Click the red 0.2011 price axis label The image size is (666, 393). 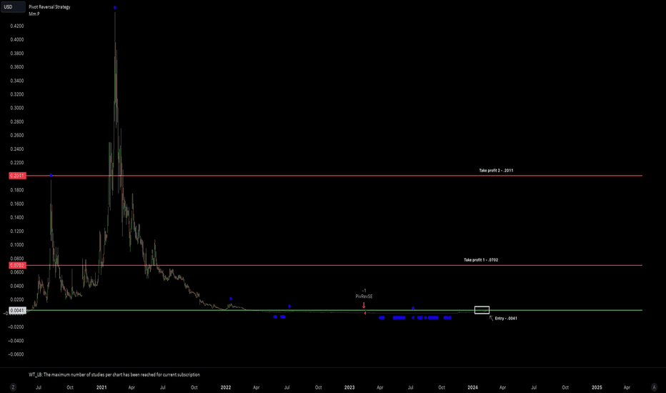pos(17,176)
